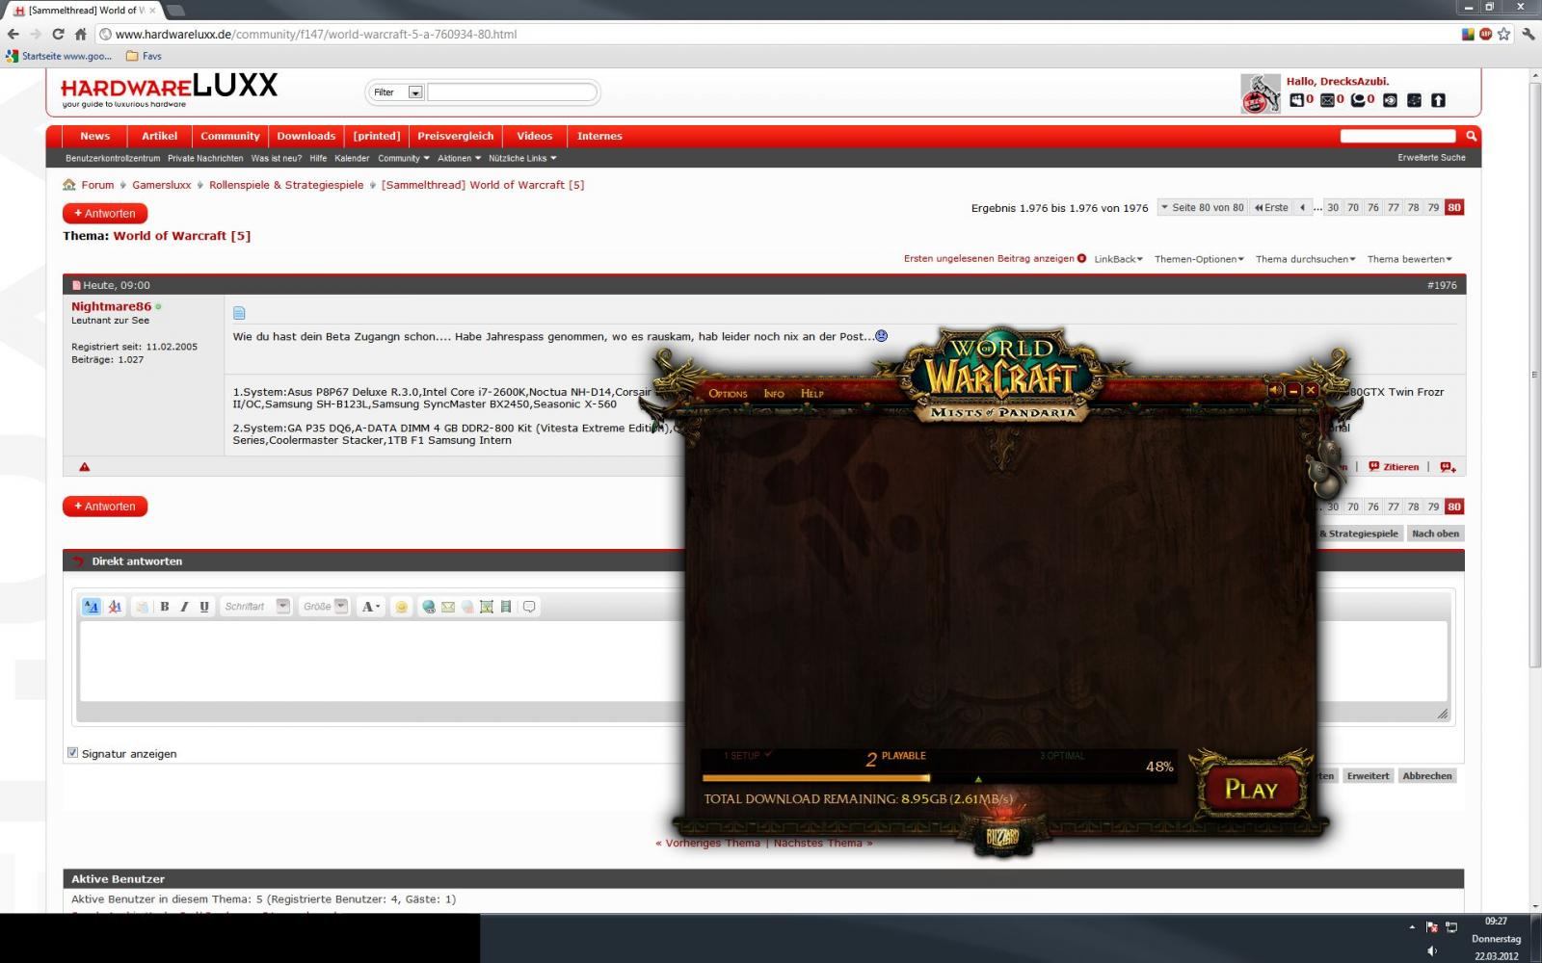Viewport: 1542px width, 963px height.
Task: Wrap quote tags with speech bubble icon
Action: pyautogui.click(x=529, y=607)
